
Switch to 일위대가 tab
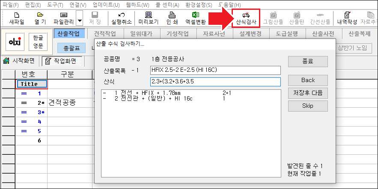coord(141,34)
